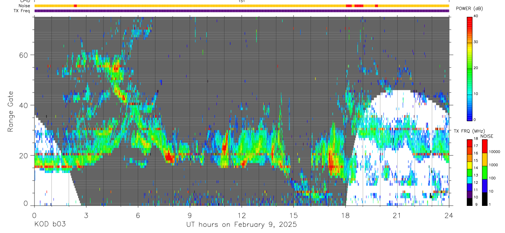Click the TX FRQ color bar
Viewport: 505px width, 233px height.
[x=469, y=172]
